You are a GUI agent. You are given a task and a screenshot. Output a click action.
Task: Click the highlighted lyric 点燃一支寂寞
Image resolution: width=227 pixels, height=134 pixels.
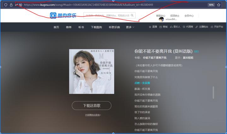click(x=142, y=83)
